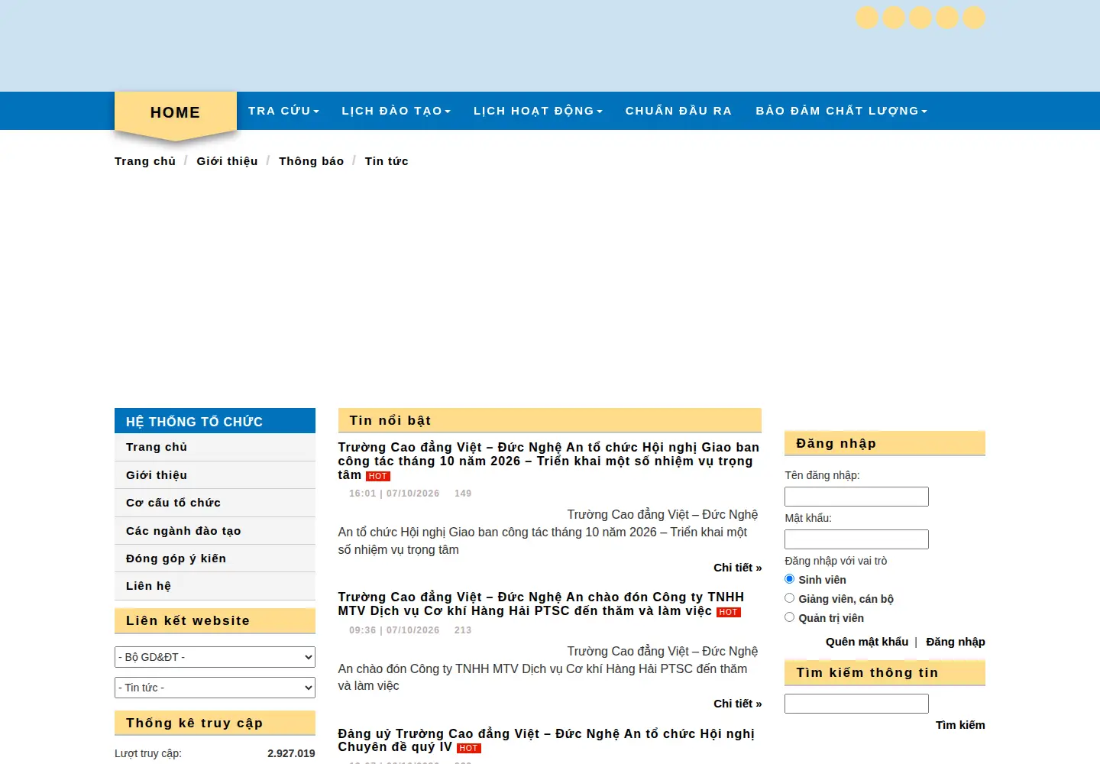
Task: Expand the LỊCH HOẠT ĐỘNG menu
Action: 538,111
